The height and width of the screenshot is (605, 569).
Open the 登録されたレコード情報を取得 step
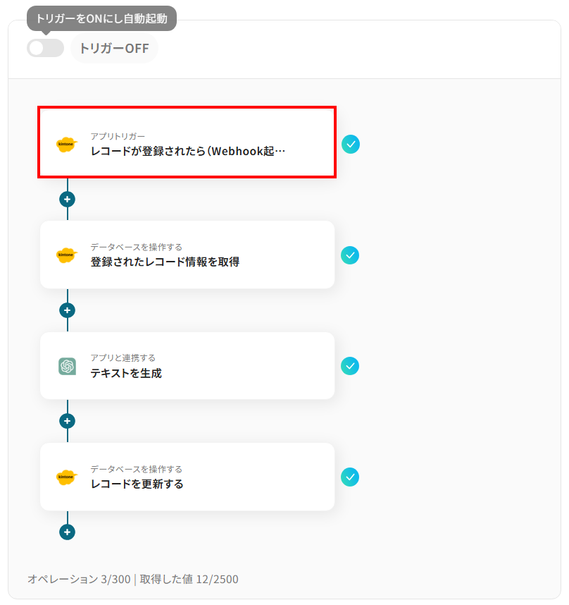coord(187,255)
